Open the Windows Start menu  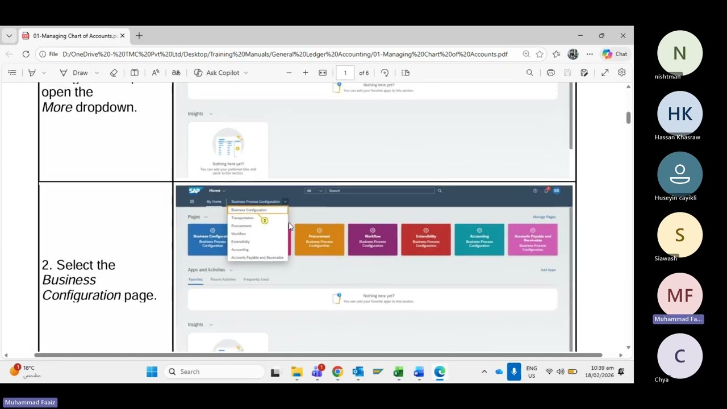(x=152, y=372)
